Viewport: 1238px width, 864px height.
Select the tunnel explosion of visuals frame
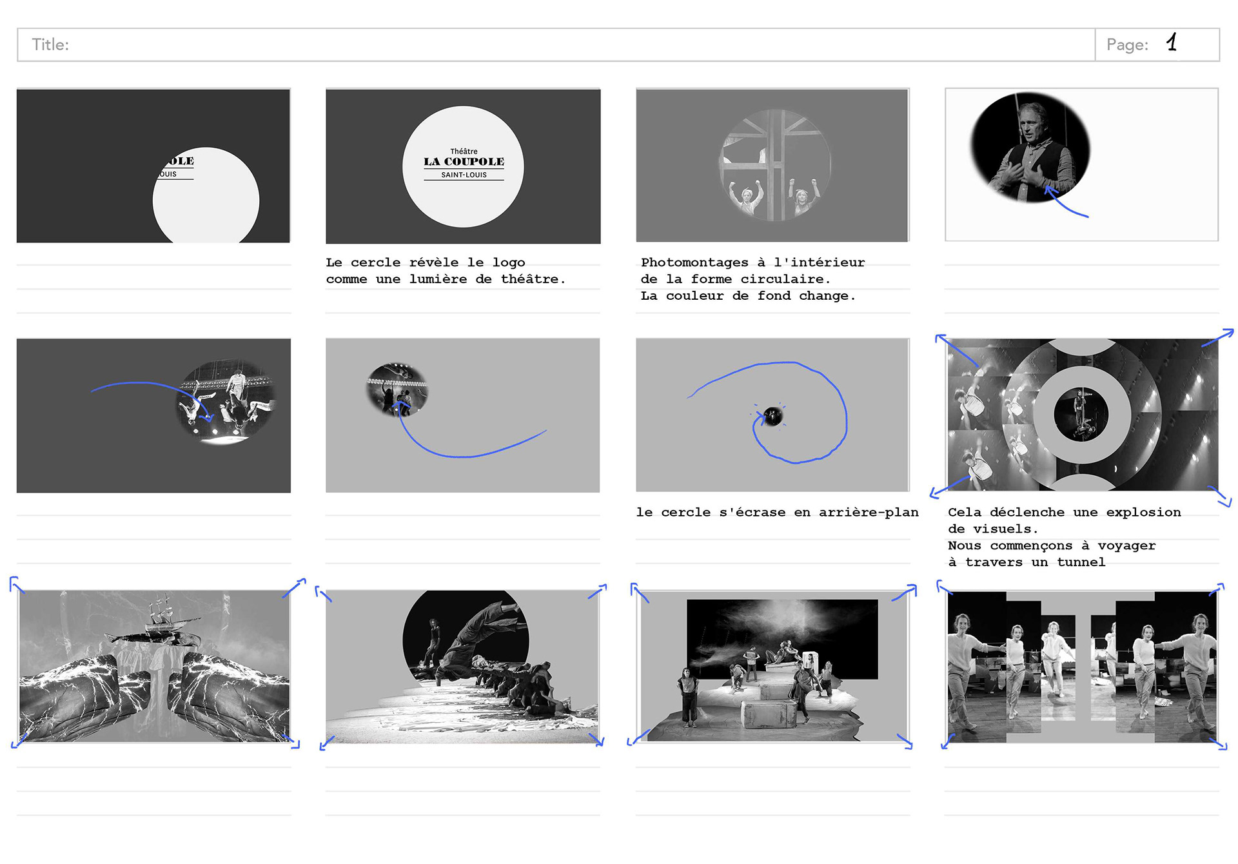pos(1082,415)
